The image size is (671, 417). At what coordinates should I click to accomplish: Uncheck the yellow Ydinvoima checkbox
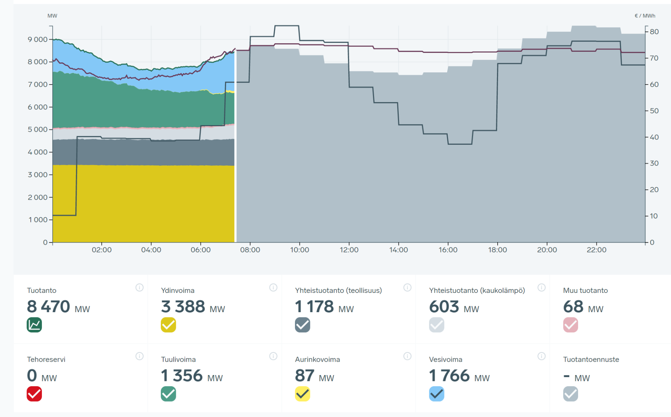168,325
